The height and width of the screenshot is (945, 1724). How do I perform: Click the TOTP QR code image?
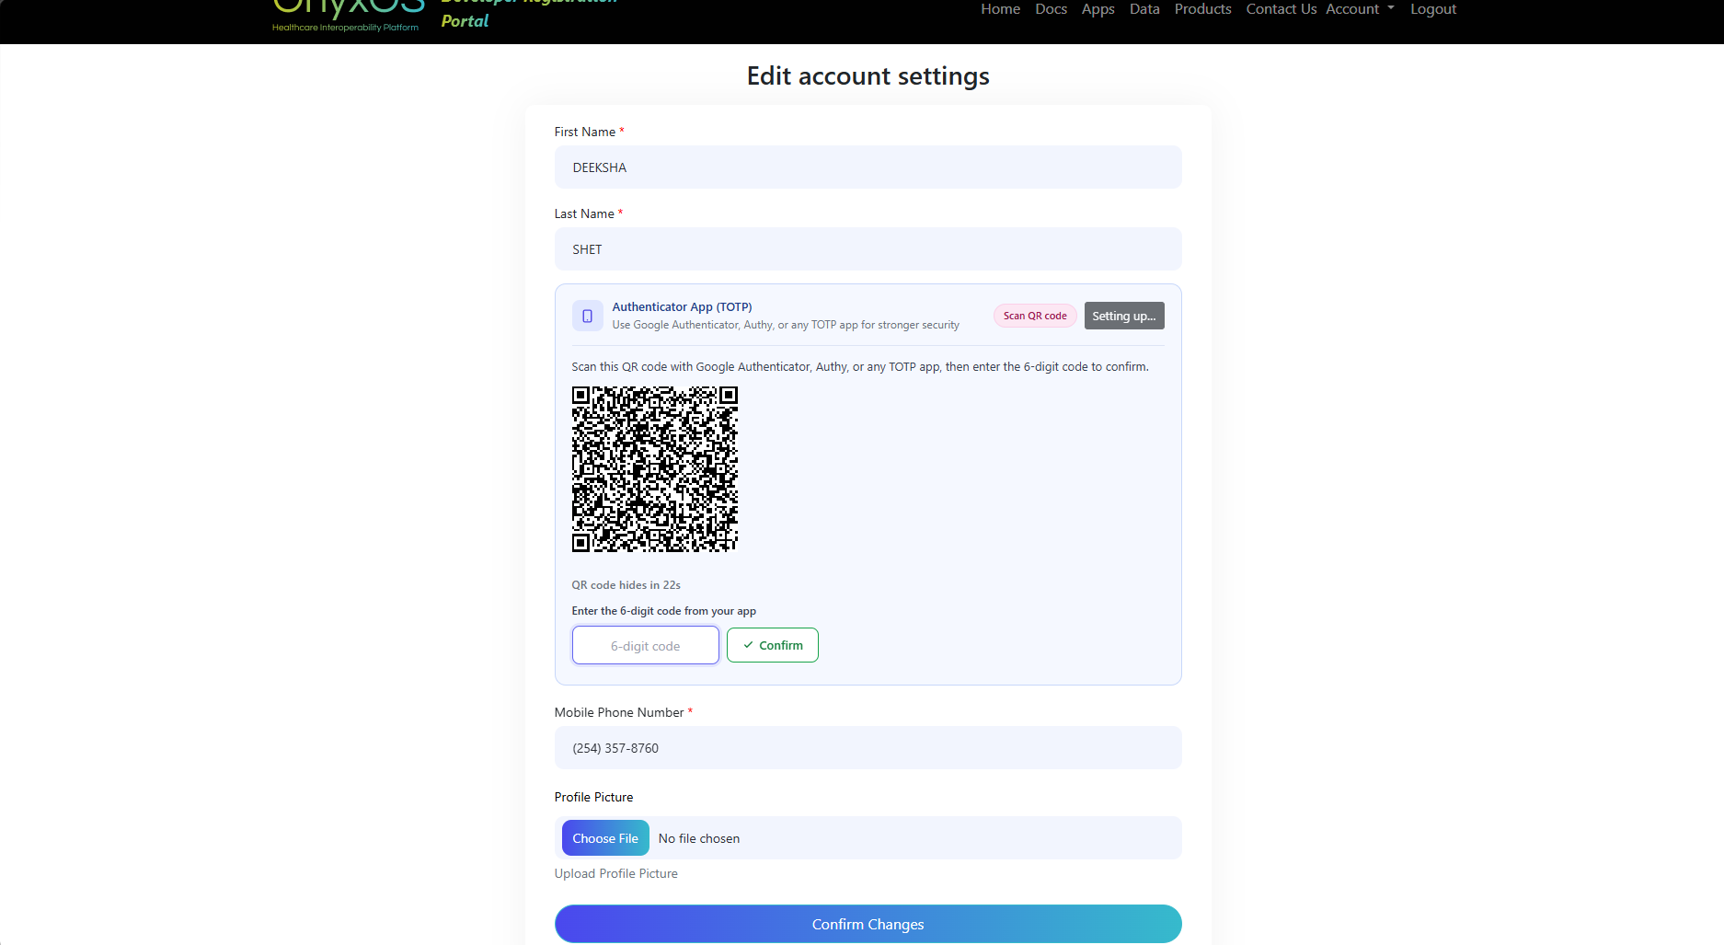[654, 468]
